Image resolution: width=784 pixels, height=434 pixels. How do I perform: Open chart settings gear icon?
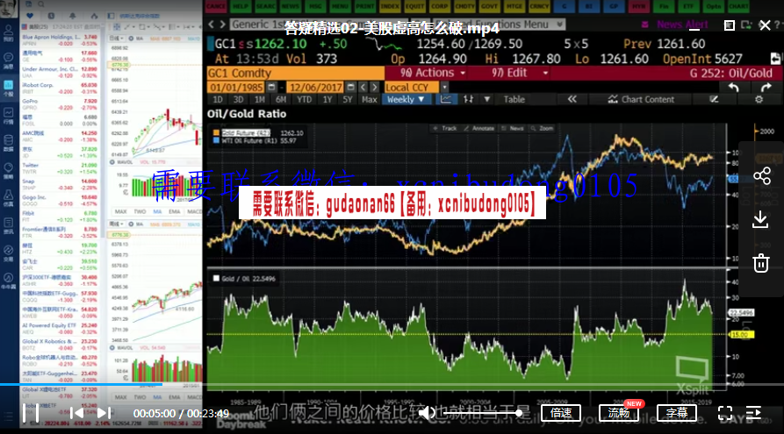coord(759,99)
